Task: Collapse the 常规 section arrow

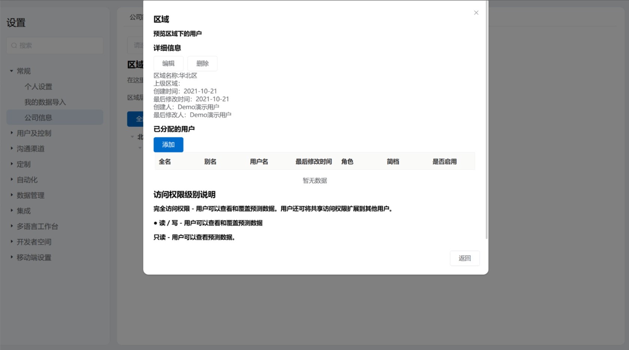Action: click(12, 71)
